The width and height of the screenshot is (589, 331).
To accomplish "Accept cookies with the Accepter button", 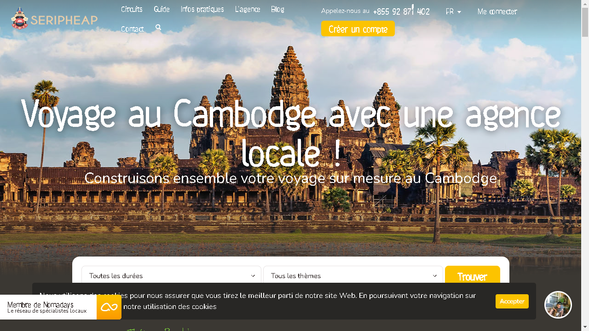I will point(512,301).
